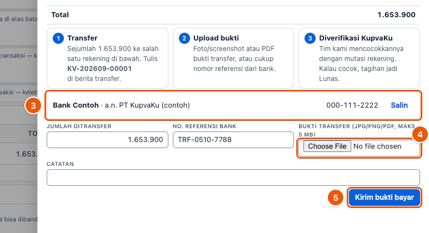Click the step 3 Diverifikasi KupvaKu badge

(x=310, y=38)
